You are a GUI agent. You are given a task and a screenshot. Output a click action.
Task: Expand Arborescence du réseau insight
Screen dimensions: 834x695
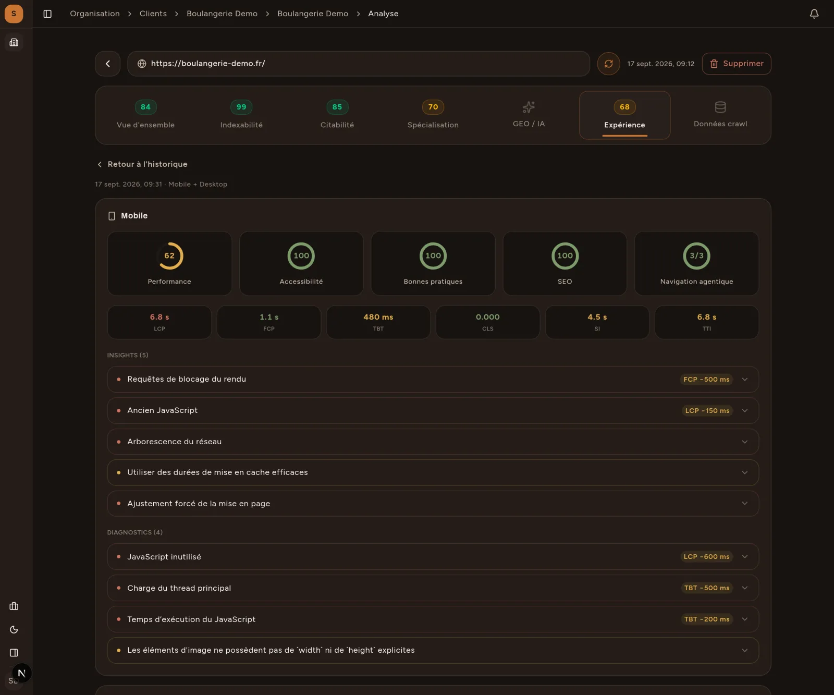coord(433,442)
